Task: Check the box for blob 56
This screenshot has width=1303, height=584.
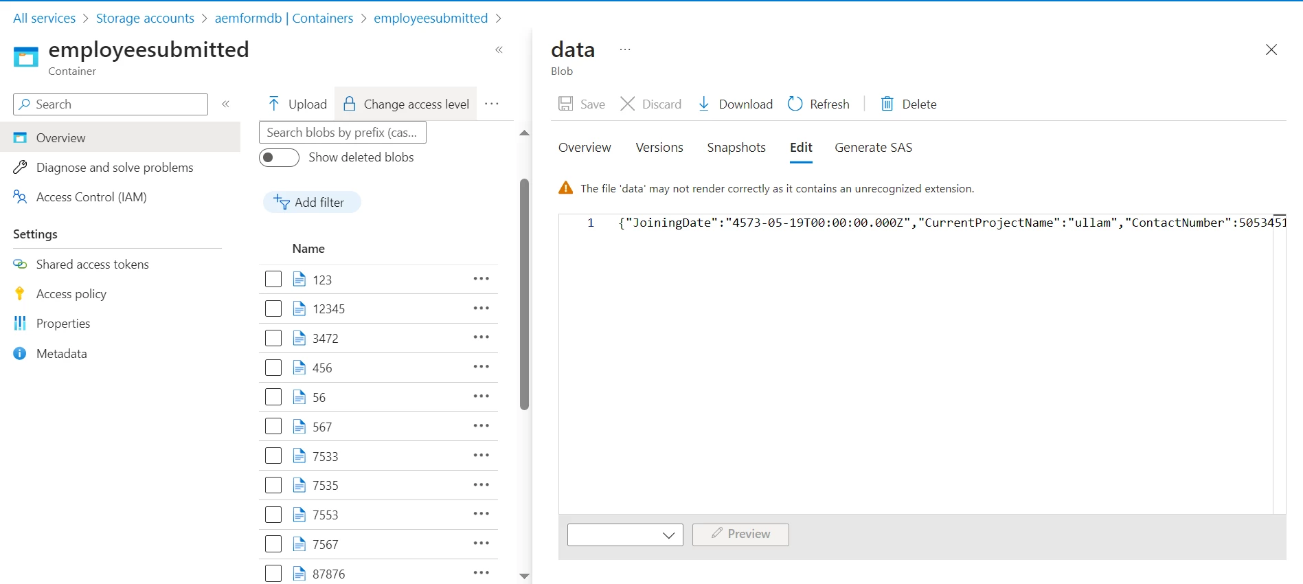Action: coord(273,397)
